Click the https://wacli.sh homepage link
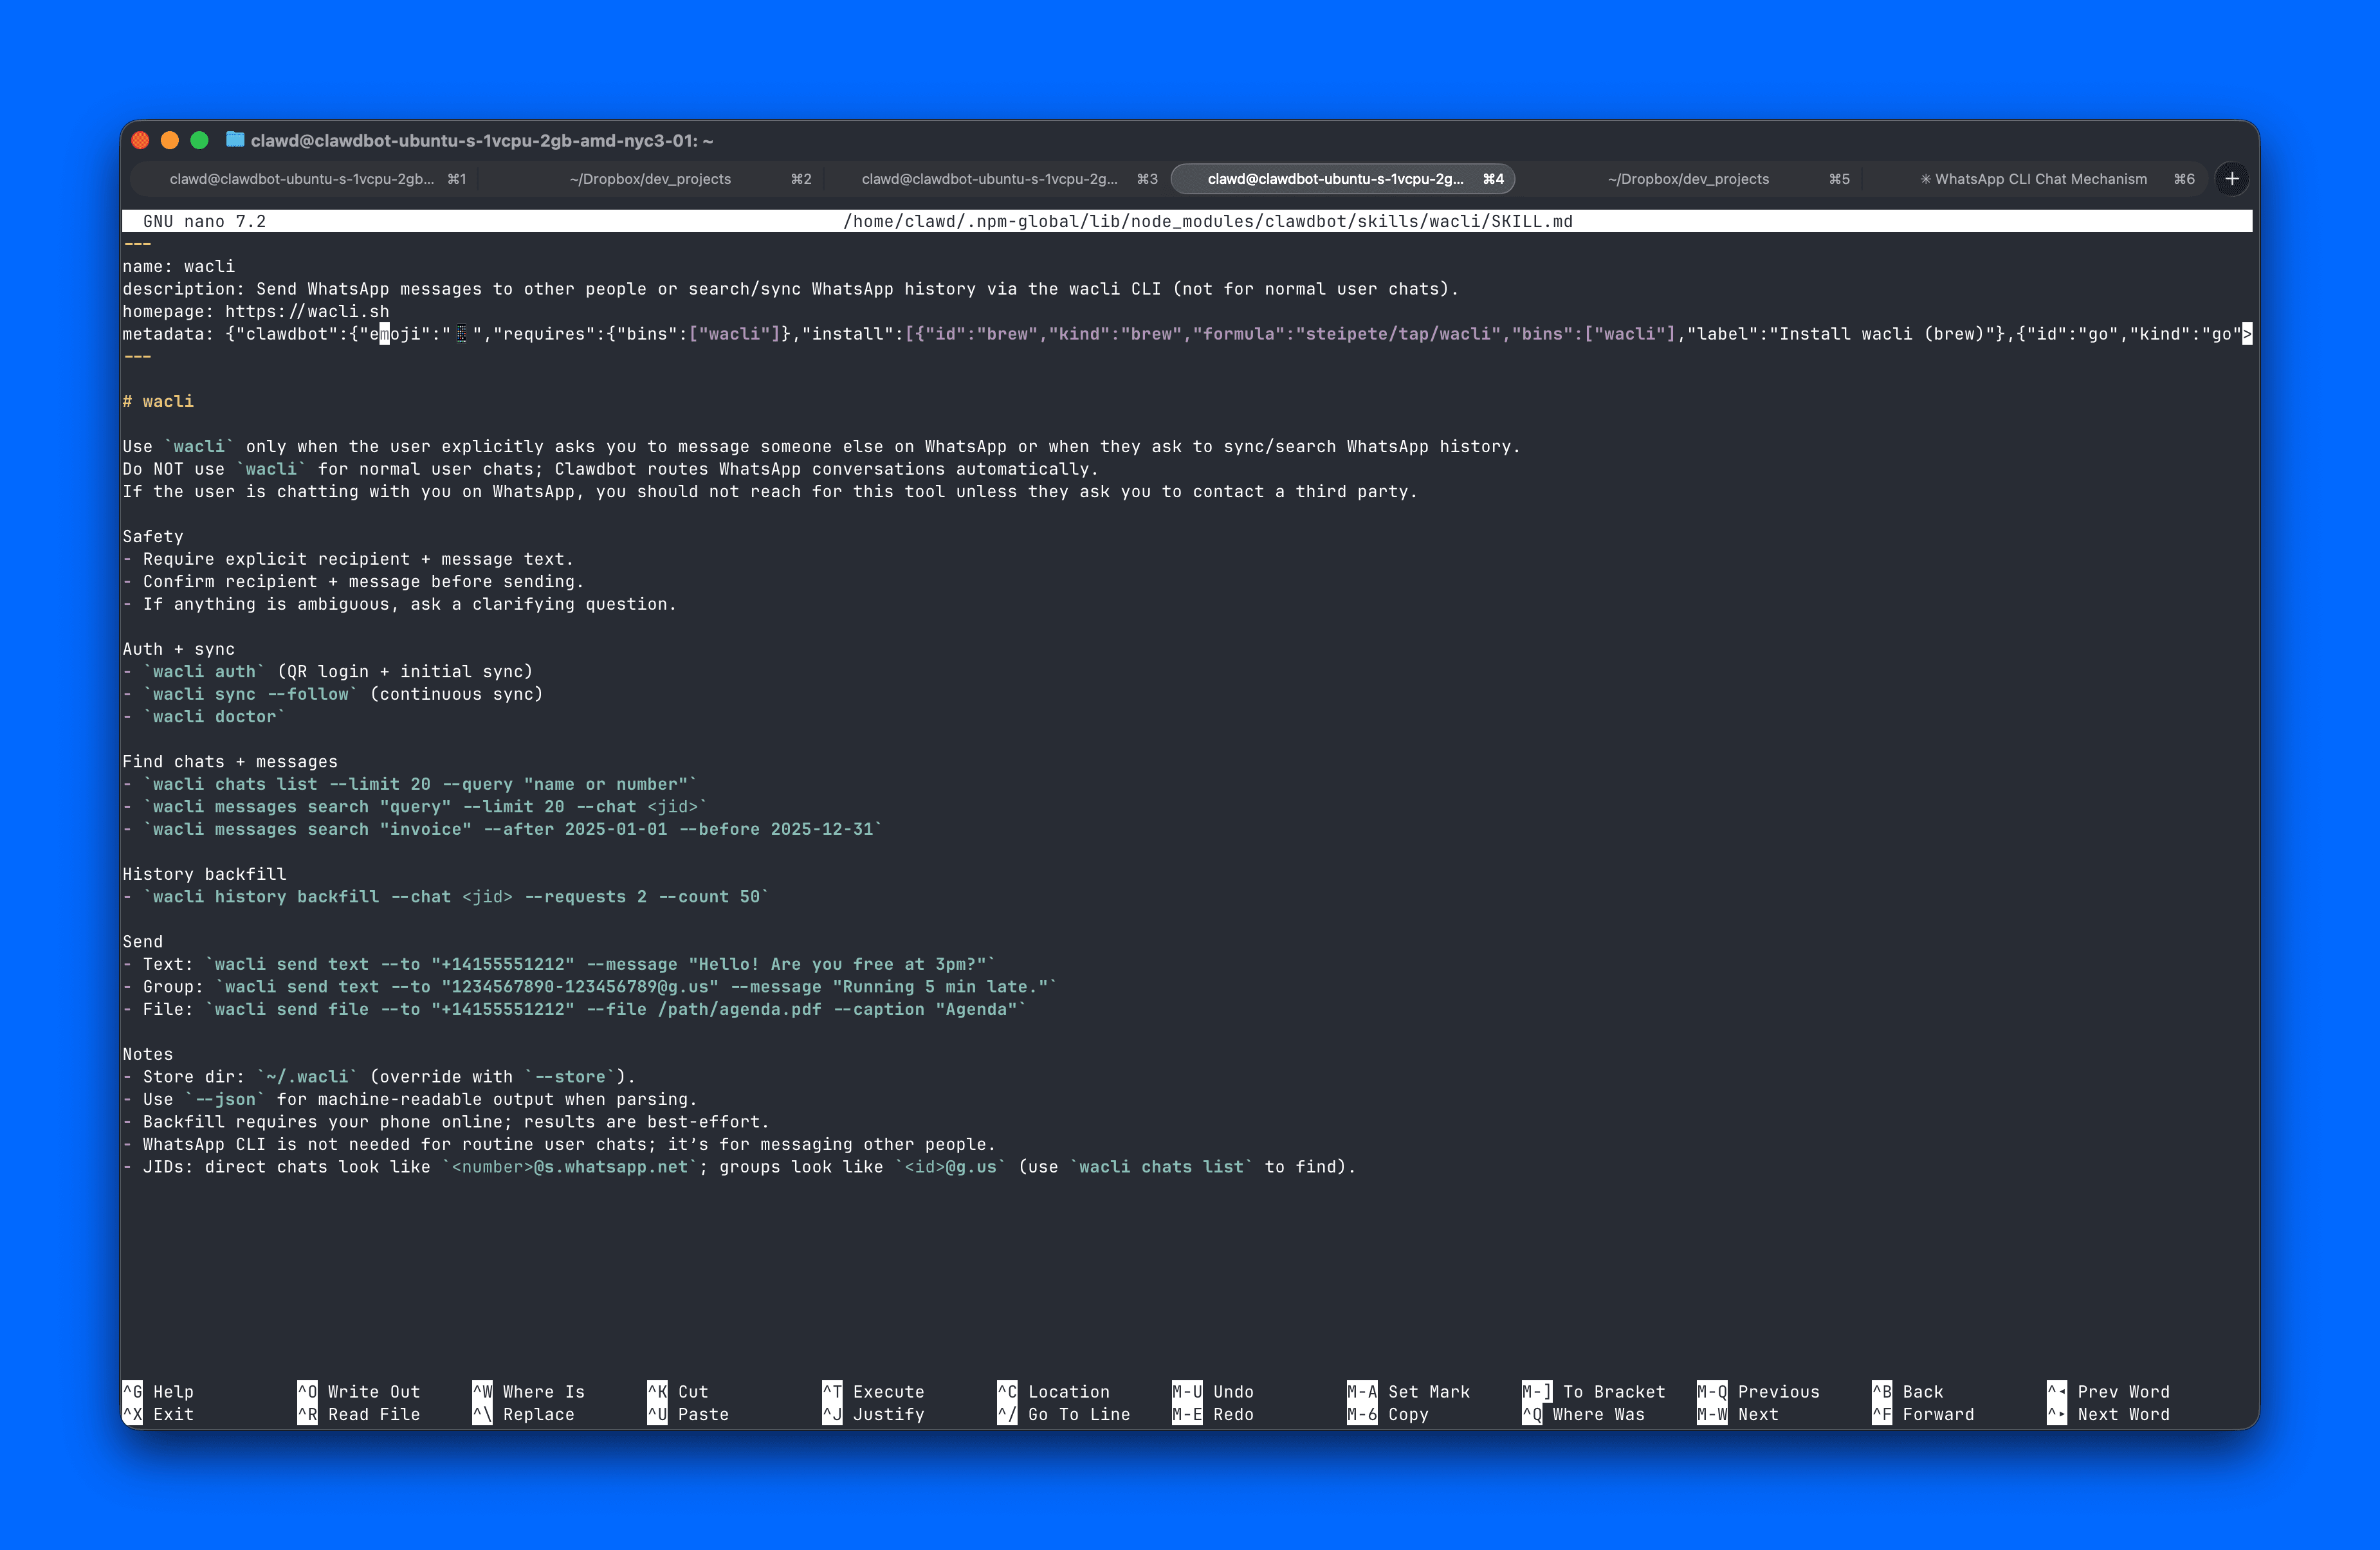This screenshot has height=1550, width=2380. click(x=307, y=311)
